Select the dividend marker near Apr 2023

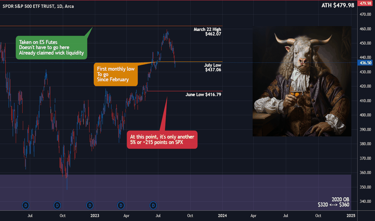coord(121,205)
